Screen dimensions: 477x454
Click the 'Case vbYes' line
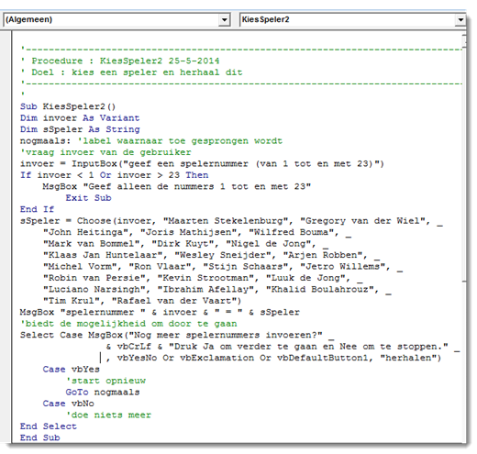[x=71, y=370]
